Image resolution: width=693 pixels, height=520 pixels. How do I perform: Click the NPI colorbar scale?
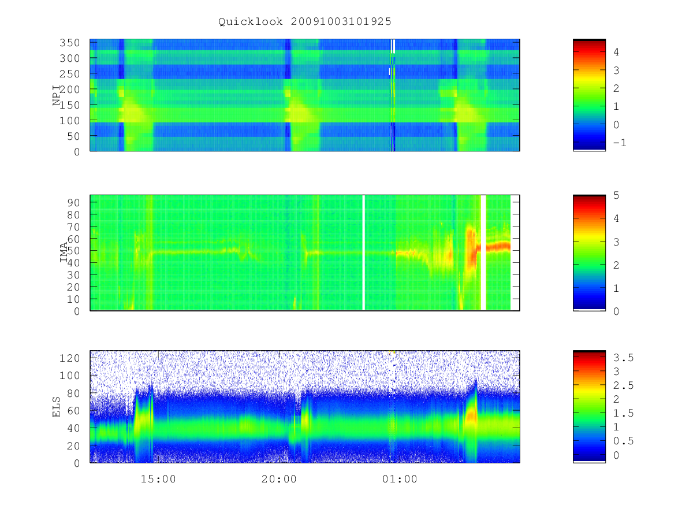coord(589,95)
